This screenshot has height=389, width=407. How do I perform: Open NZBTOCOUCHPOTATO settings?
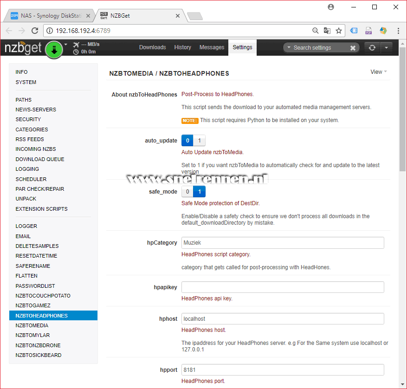coord(43,296)
